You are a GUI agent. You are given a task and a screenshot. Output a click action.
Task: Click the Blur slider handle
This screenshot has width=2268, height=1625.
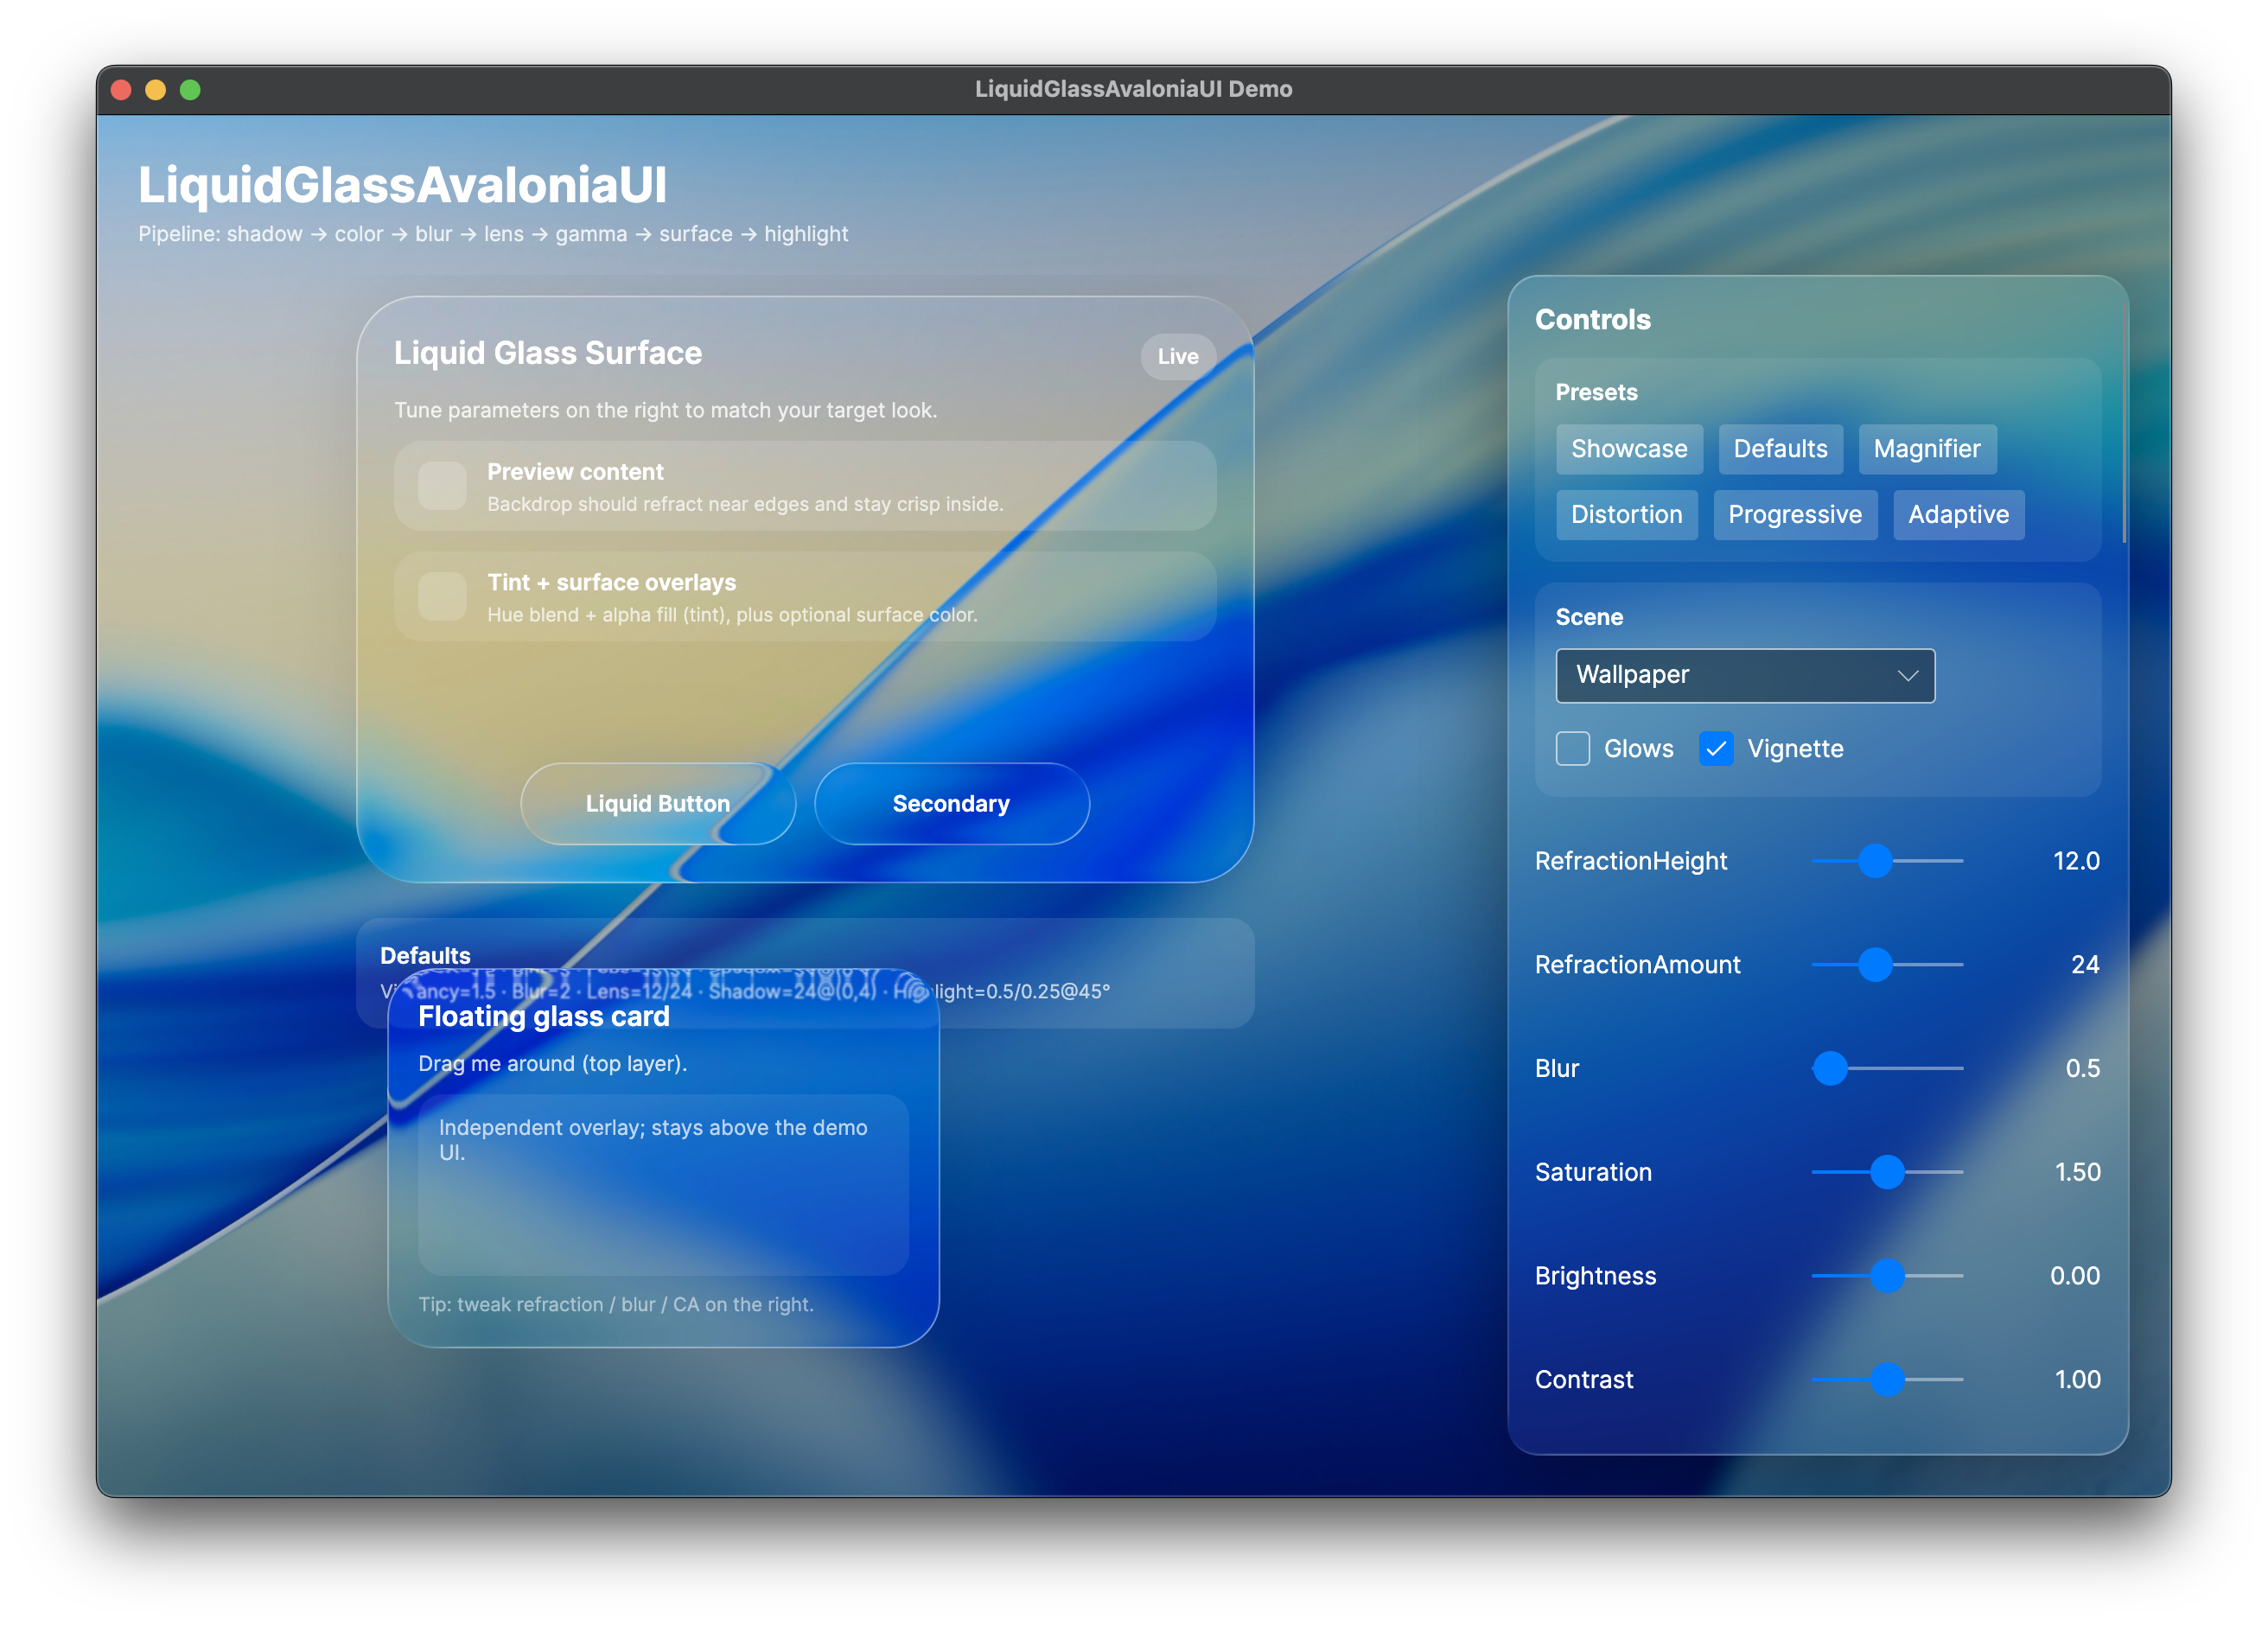click(1830, 1069)
